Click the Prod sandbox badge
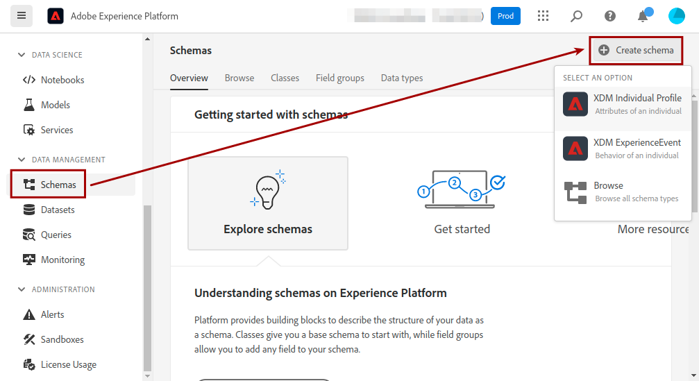 tap(505, 16)
